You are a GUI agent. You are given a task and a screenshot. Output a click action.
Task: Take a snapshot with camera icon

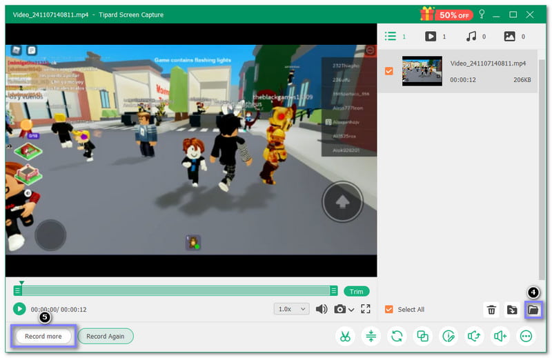[339, 309]
